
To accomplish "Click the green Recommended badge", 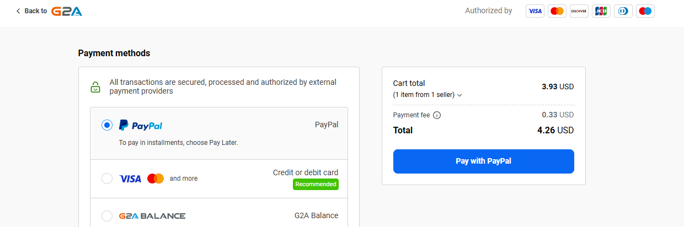I will [316, 184].
